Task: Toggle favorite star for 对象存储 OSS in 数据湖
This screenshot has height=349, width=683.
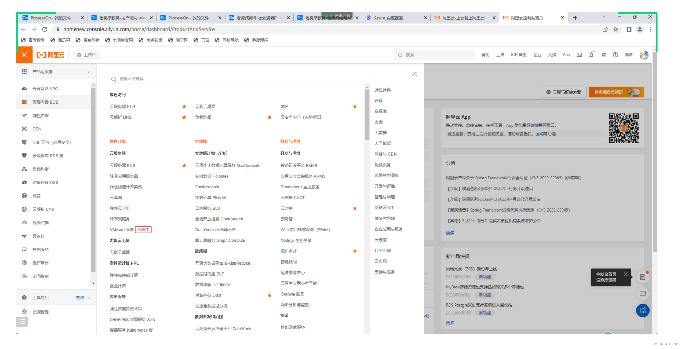Action: (269, 295)
